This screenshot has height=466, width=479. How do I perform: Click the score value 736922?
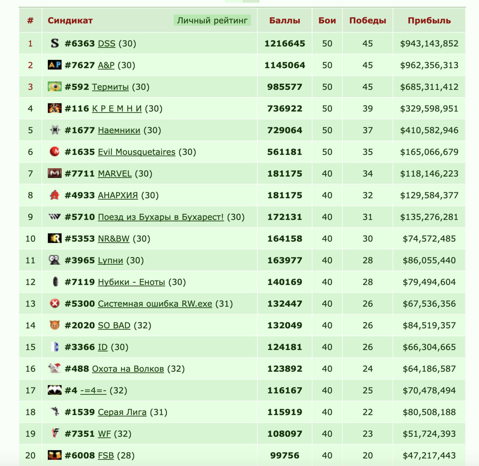(x=285, y=109)
